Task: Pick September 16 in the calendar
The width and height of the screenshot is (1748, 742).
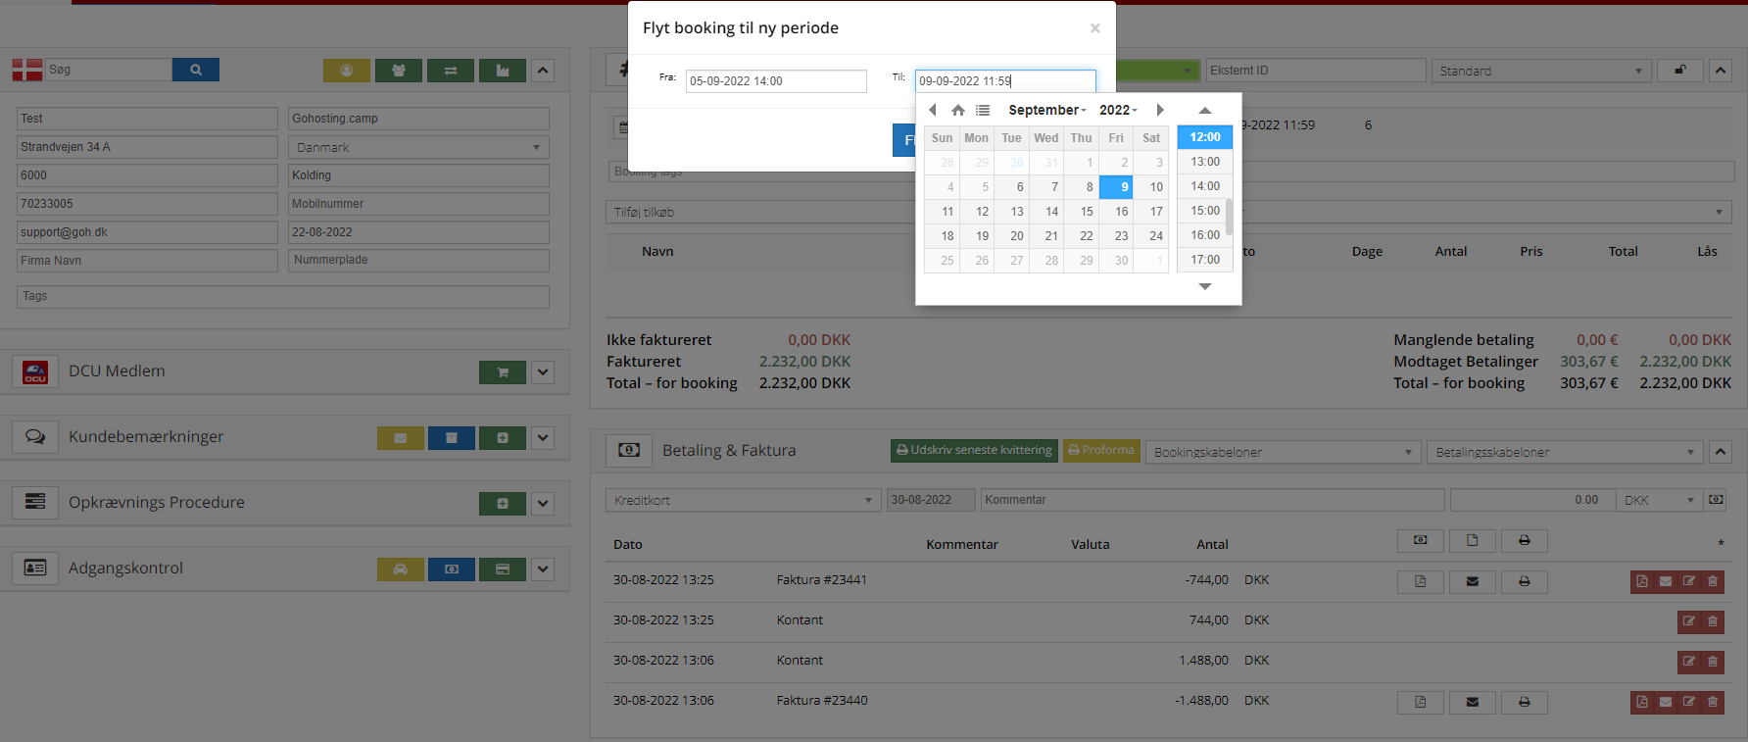Action: (1121, 212)
